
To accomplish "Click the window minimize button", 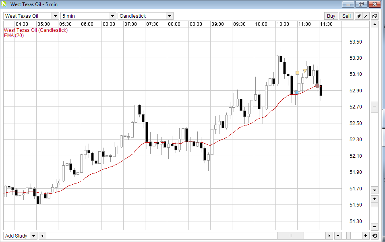I will (348, 4).
